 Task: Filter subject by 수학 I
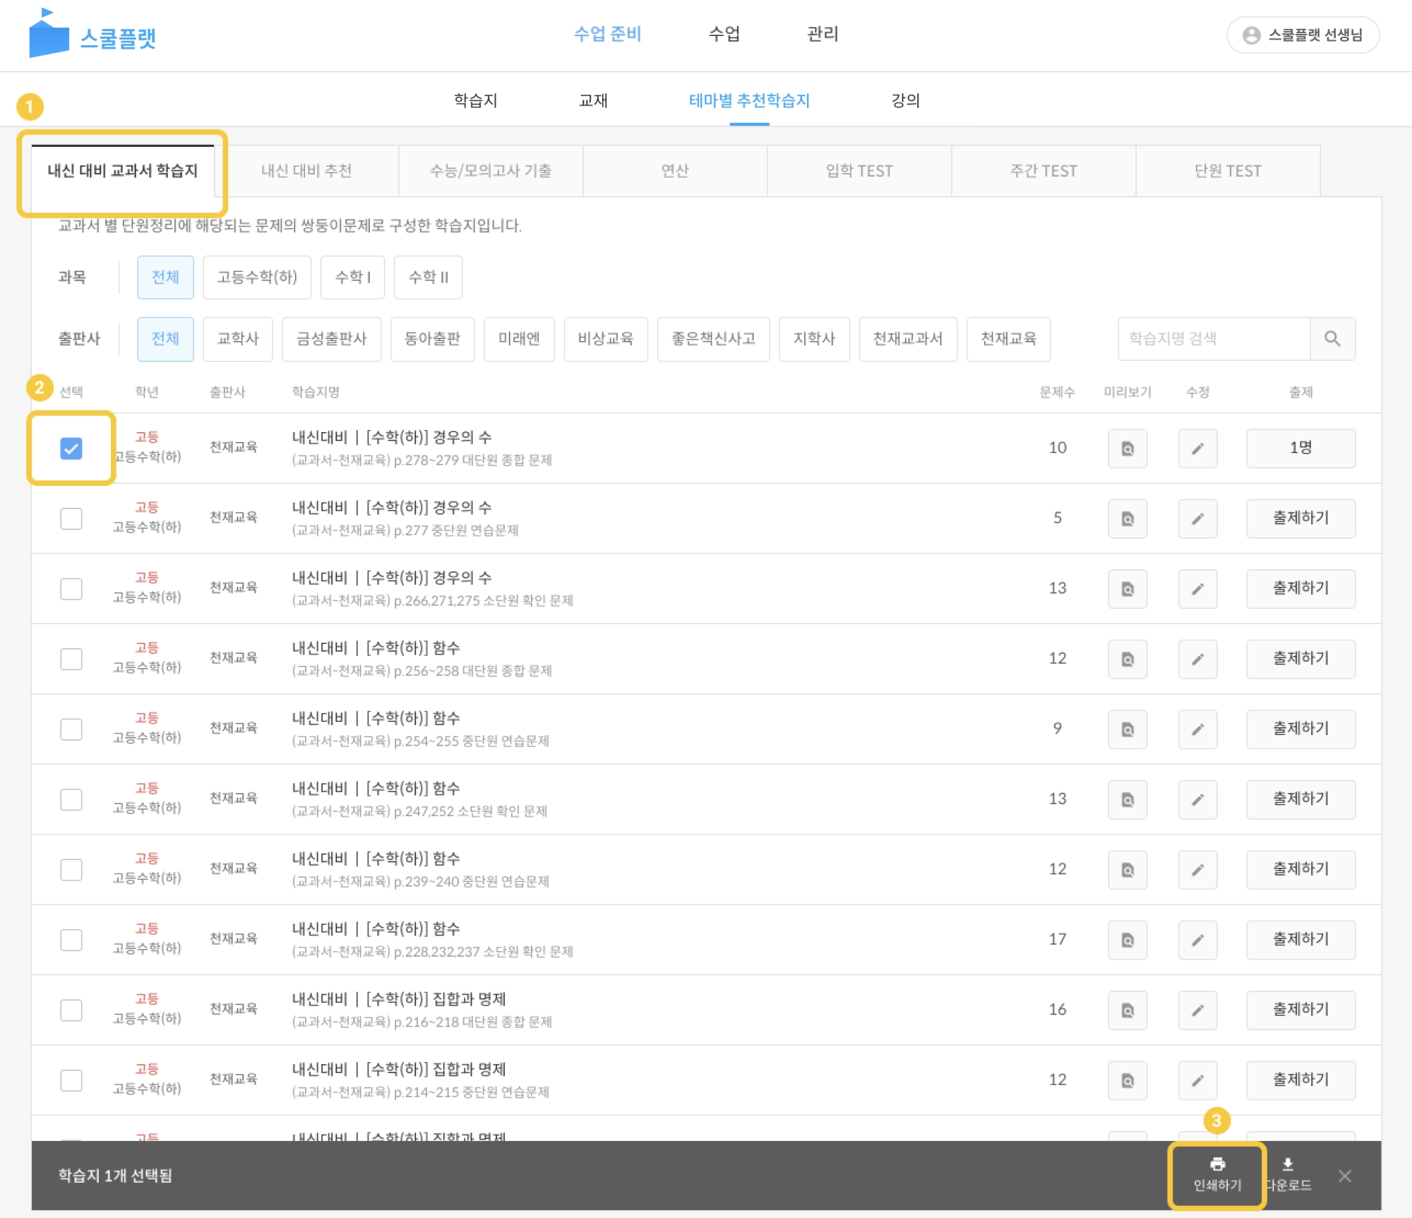coord(352,277)
